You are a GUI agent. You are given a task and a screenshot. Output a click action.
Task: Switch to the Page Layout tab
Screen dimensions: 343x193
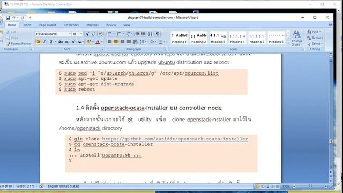pyautogui.click(x=48, y=25)
